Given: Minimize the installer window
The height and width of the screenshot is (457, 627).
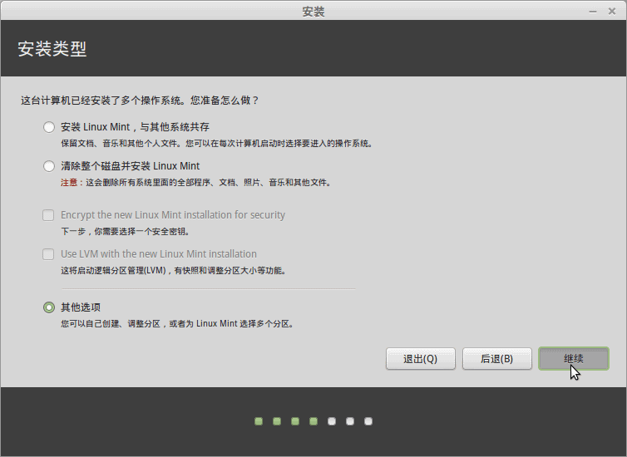Looking at the screenshot, I should [593, 12].
